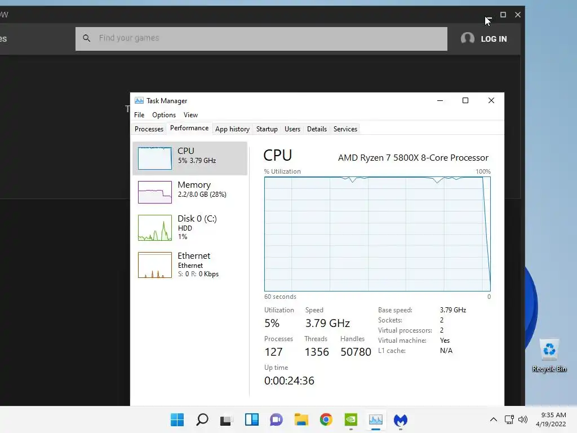Switch to the Performance tab
This screenshot has width=577, height=433.
click(x=189, y=128)
